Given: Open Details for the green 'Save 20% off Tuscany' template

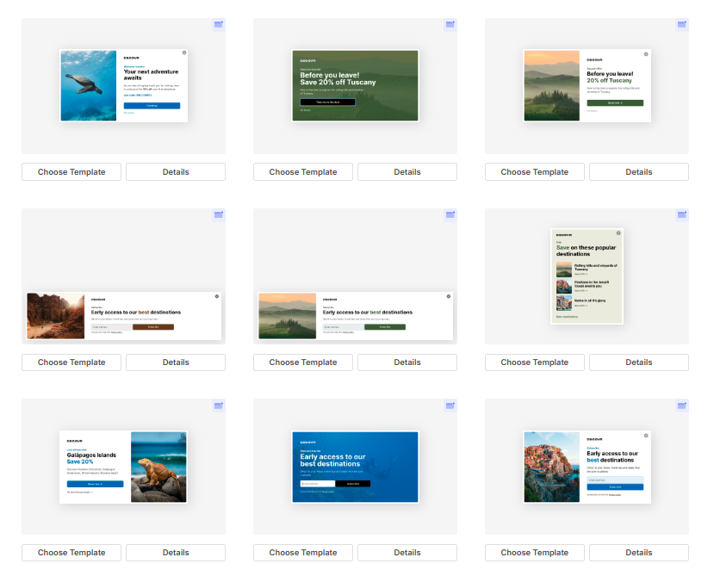Looking at the screenshot, I should click(407, 172).
